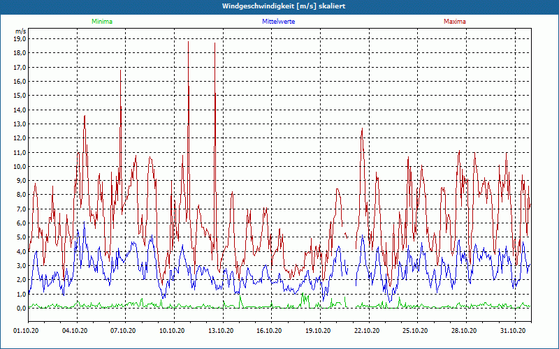Click the 2,0 y-axis value
This screenshot has height=349, width=559.
point(22,280)
